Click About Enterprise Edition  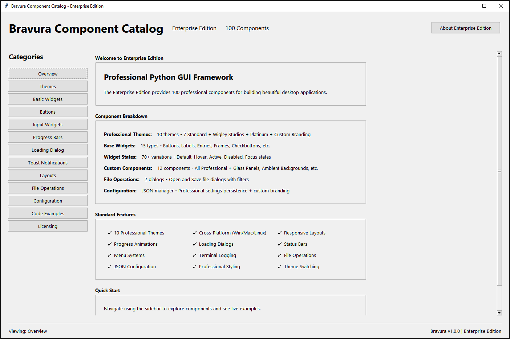tap(465, 28)
